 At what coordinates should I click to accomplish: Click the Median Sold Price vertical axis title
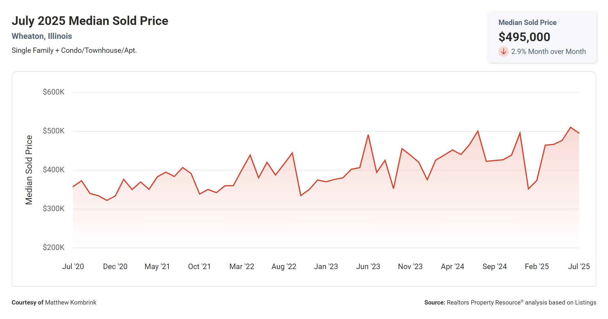pyautogui.click(x=29, y=170)
